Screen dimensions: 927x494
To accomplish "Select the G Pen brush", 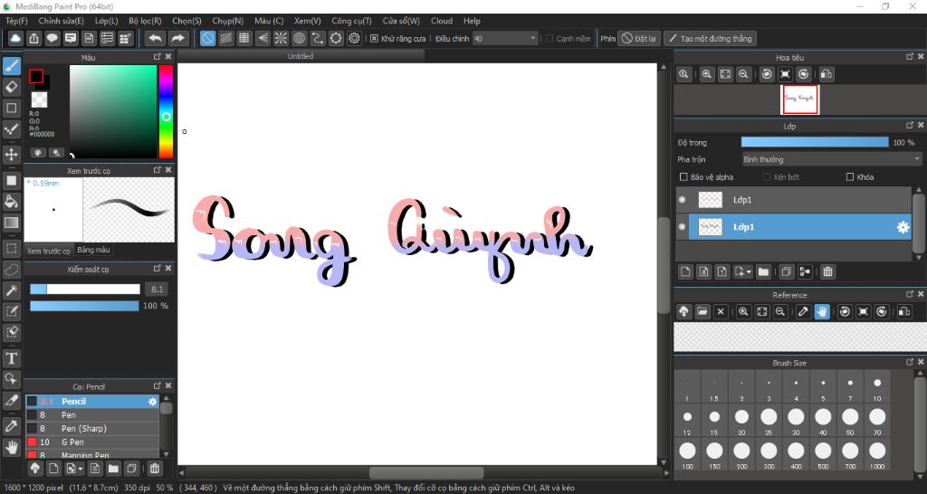I will tap(92, 442).
